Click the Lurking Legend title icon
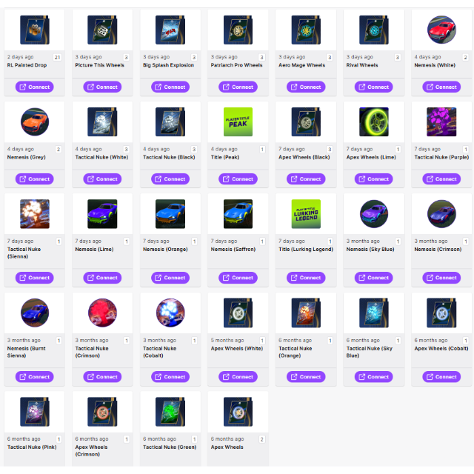Screen dimensions: 474x474 coord(306,213)
